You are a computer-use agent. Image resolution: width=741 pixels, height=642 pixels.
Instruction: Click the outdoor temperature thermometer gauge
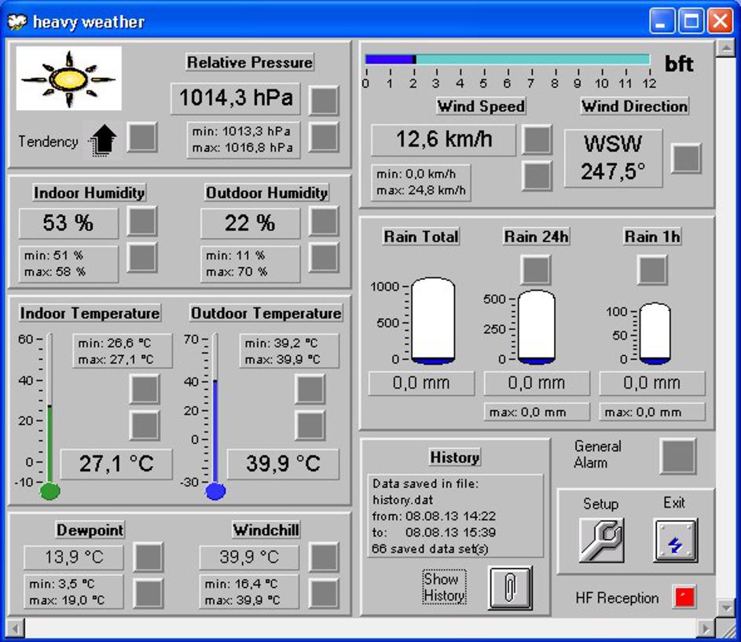coord(215,416)
